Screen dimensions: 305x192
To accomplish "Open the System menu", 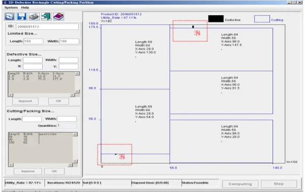I will point(11,8).
